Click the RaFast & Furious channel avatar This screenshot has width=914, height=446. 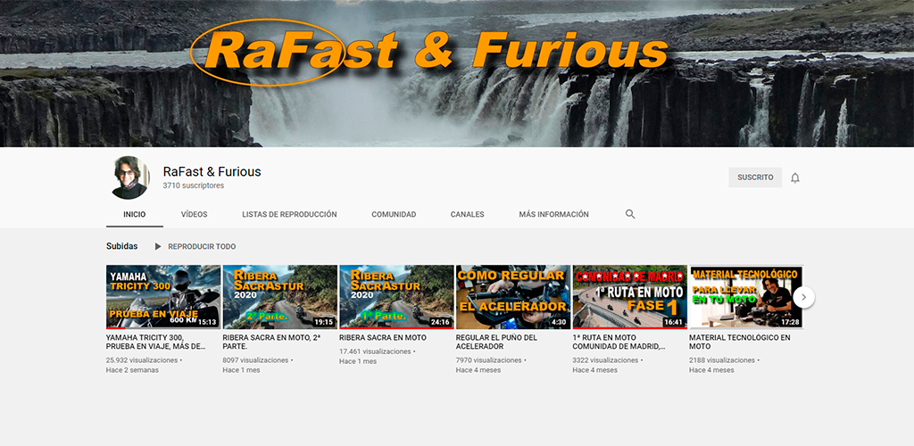(129, 178)
